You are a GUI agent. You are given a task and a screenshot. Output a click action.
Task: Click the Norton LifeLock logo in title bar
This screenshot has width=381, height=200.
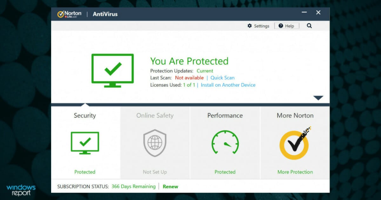point(69,14)
